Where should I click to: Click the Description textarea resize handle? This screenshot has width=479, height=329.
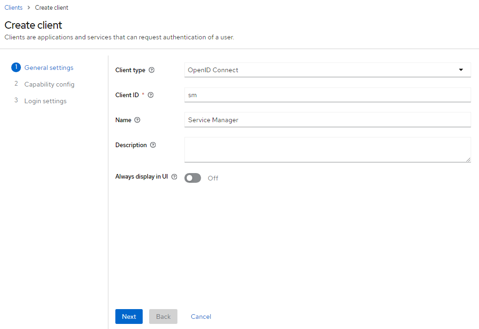(x=468, y=160)
